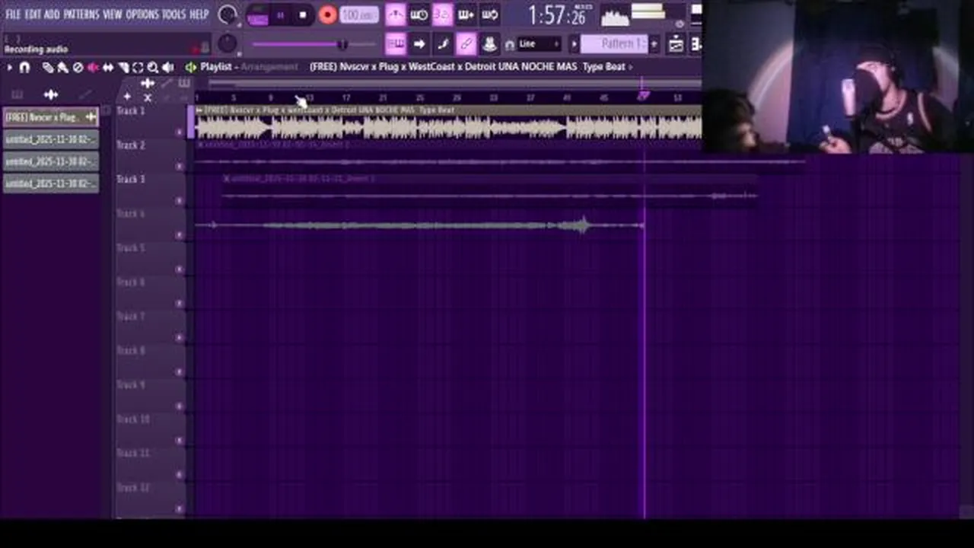Select the playlist Paint brush tool

[62, 67]
